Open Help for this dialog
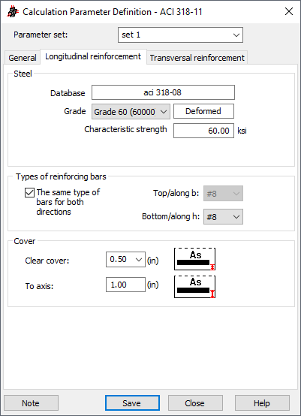 point(262,403)
